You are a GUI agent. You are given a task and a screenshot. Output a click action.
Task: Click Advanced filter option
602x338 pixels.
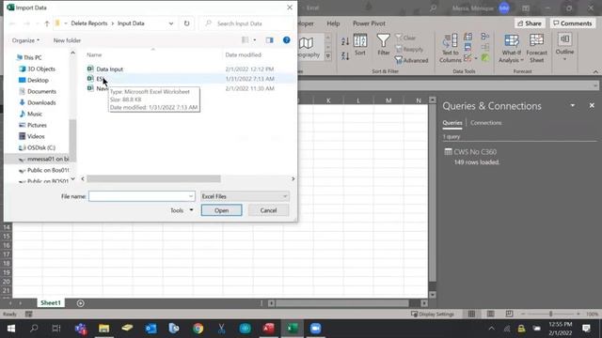pyautogui.click(x=412, y=60)
